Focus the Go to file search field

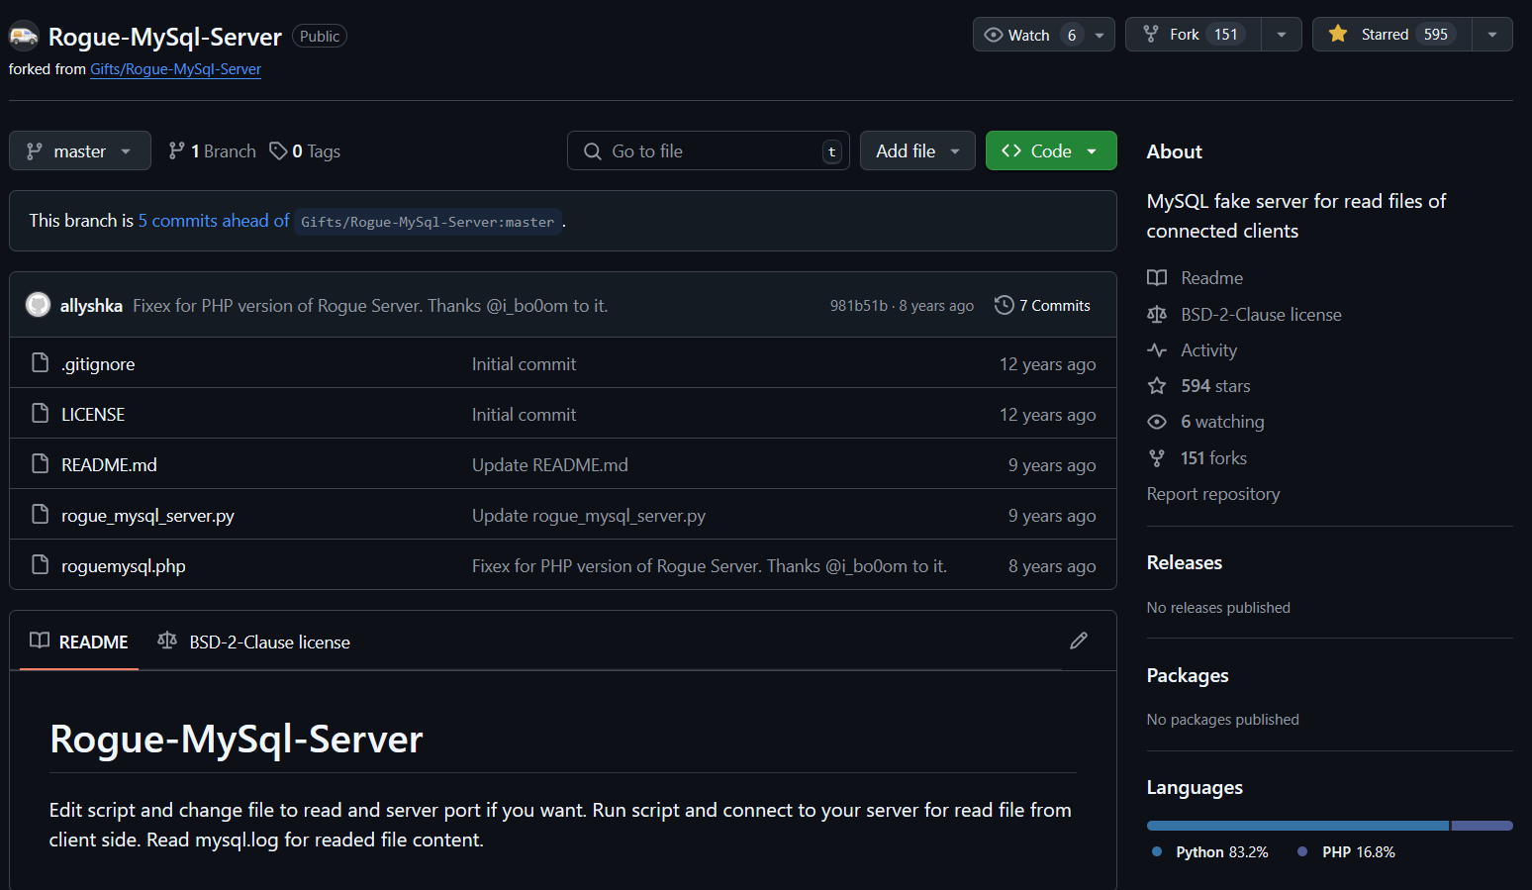coord(709,150)
